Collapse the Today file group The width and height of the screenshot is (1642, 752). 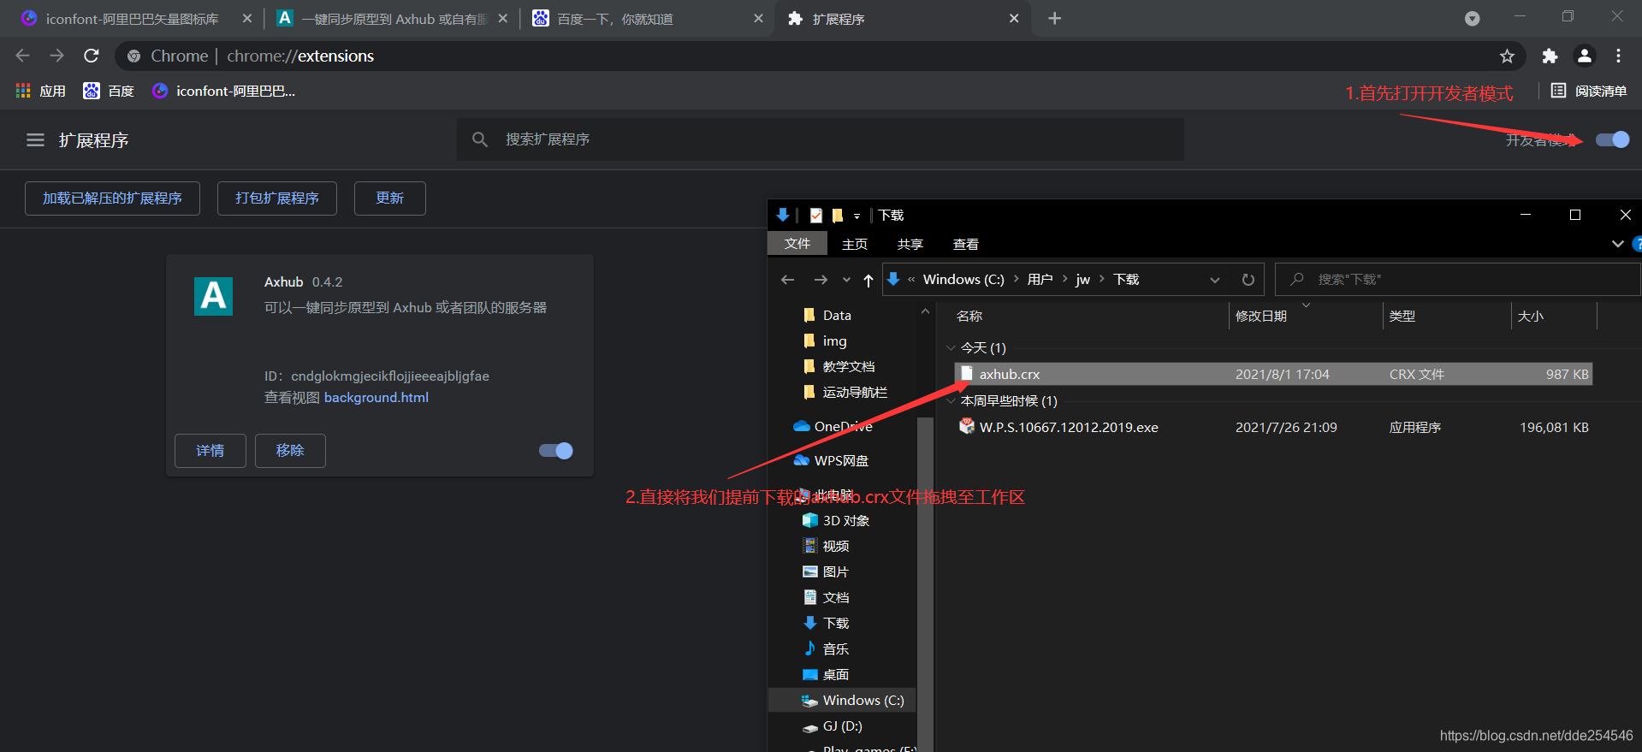[x=951, y=348]
